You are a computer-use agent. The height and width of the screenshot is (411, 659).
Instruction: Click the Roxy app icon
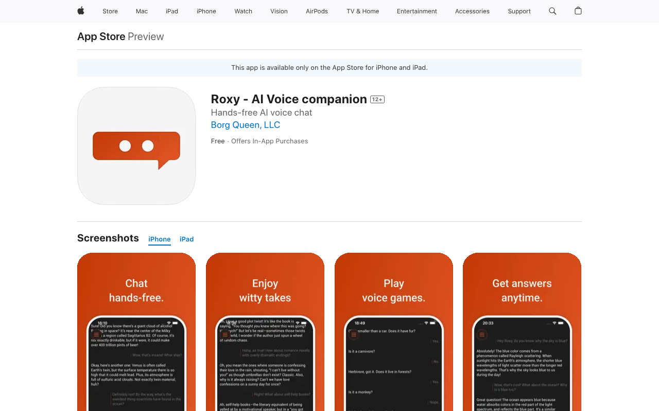pyautogui.click(x=136, y=146)
